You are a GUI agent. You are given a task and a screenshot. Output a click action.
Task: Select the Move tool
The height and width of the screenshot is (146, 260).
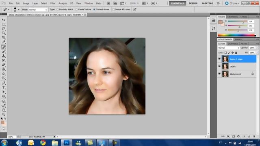(4, 20)
